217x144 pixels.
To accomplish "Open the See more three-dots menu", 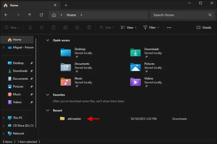I will [x=169, y=28].
